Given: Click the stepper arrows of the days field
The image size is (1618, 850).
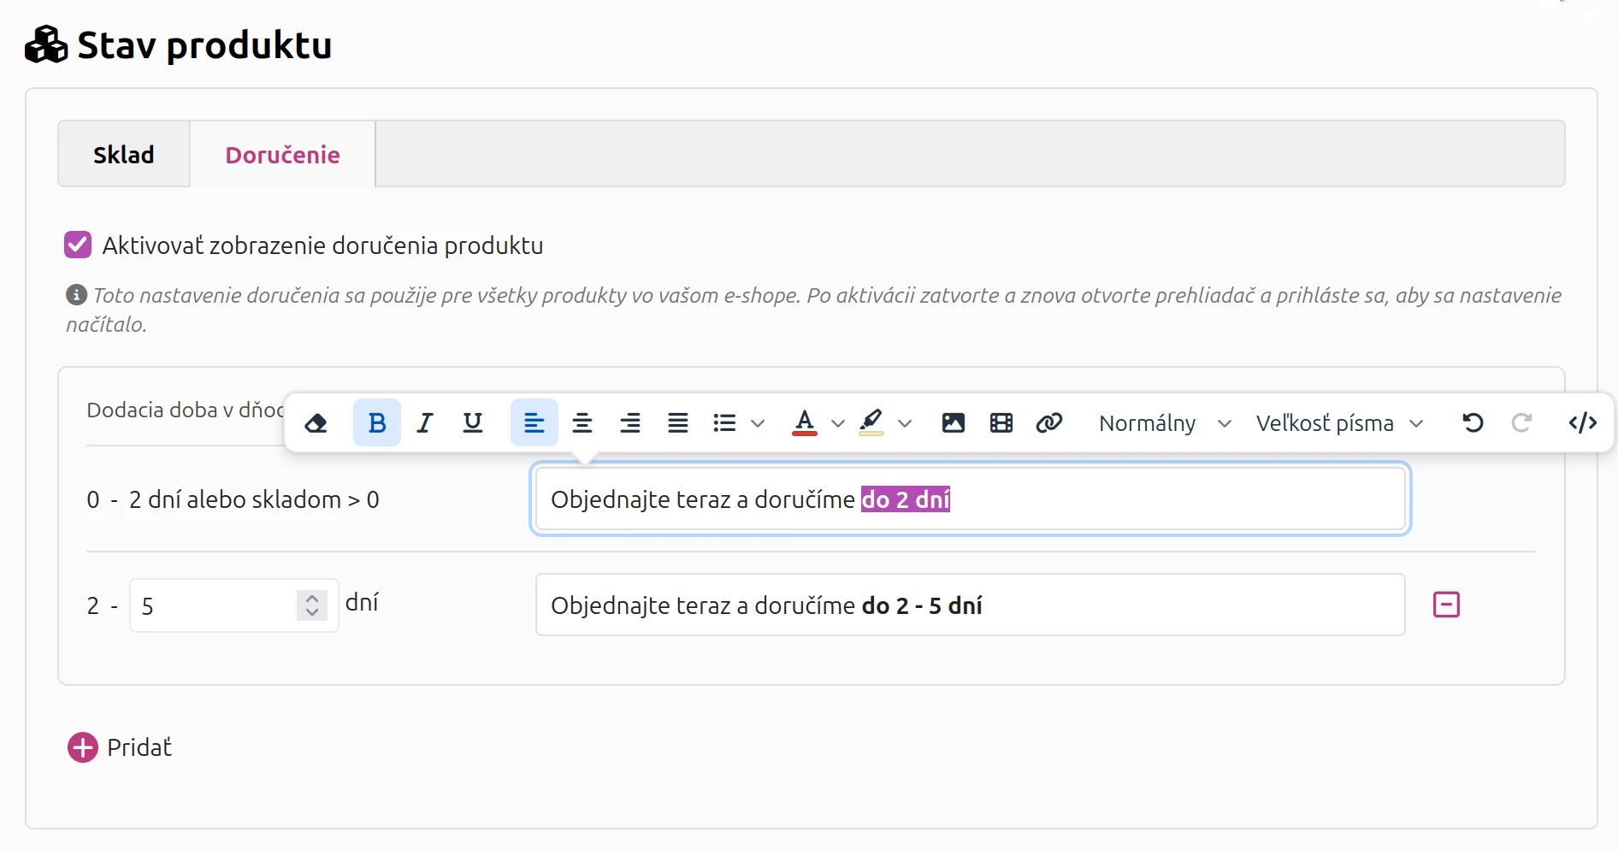Looking at the screenshot, I should (x=312, y=605).
